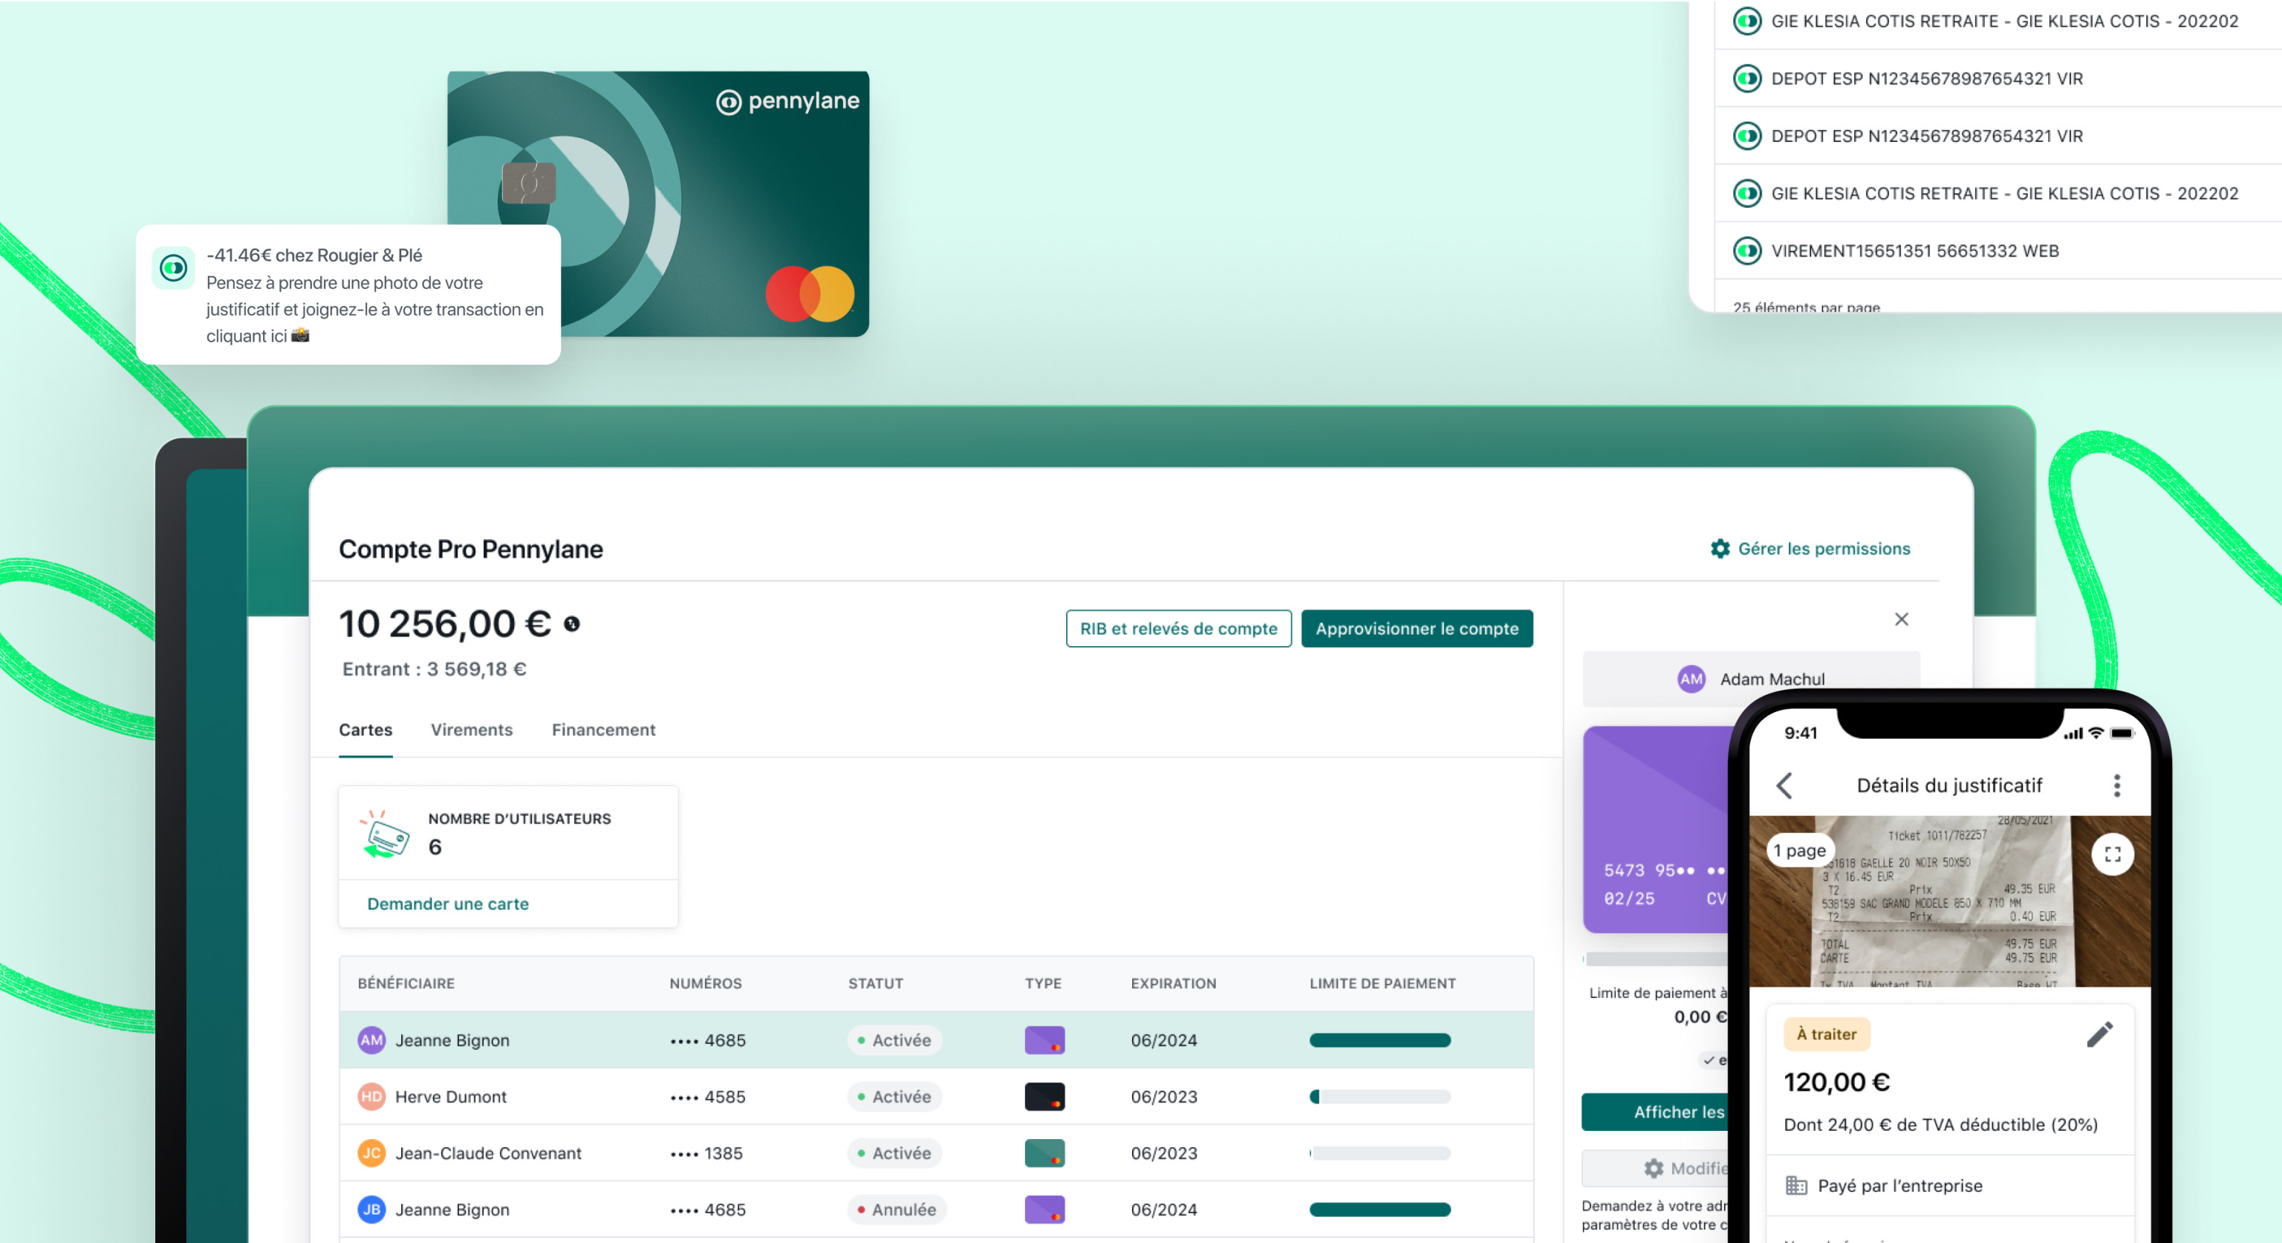2282x1243 pixels.
Task: Click the black card type icon for Herve Dumont
Action: 1044,1097
